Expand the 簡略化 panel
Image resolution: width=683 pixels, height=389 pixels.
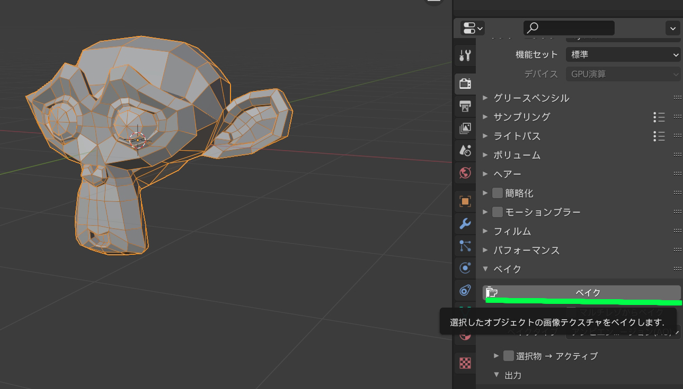click(x=485, y=193)
